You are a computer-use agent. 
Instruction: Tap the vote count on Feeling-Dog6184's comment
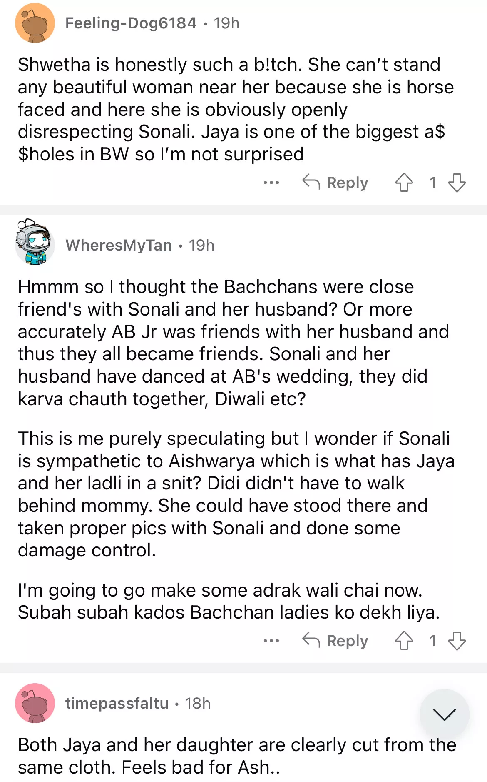pyautogui.click(x=433, y=183)
